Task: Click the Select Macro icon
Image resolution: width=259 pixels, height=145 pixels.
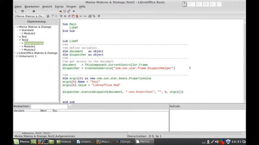Action: tap(65, 11)
